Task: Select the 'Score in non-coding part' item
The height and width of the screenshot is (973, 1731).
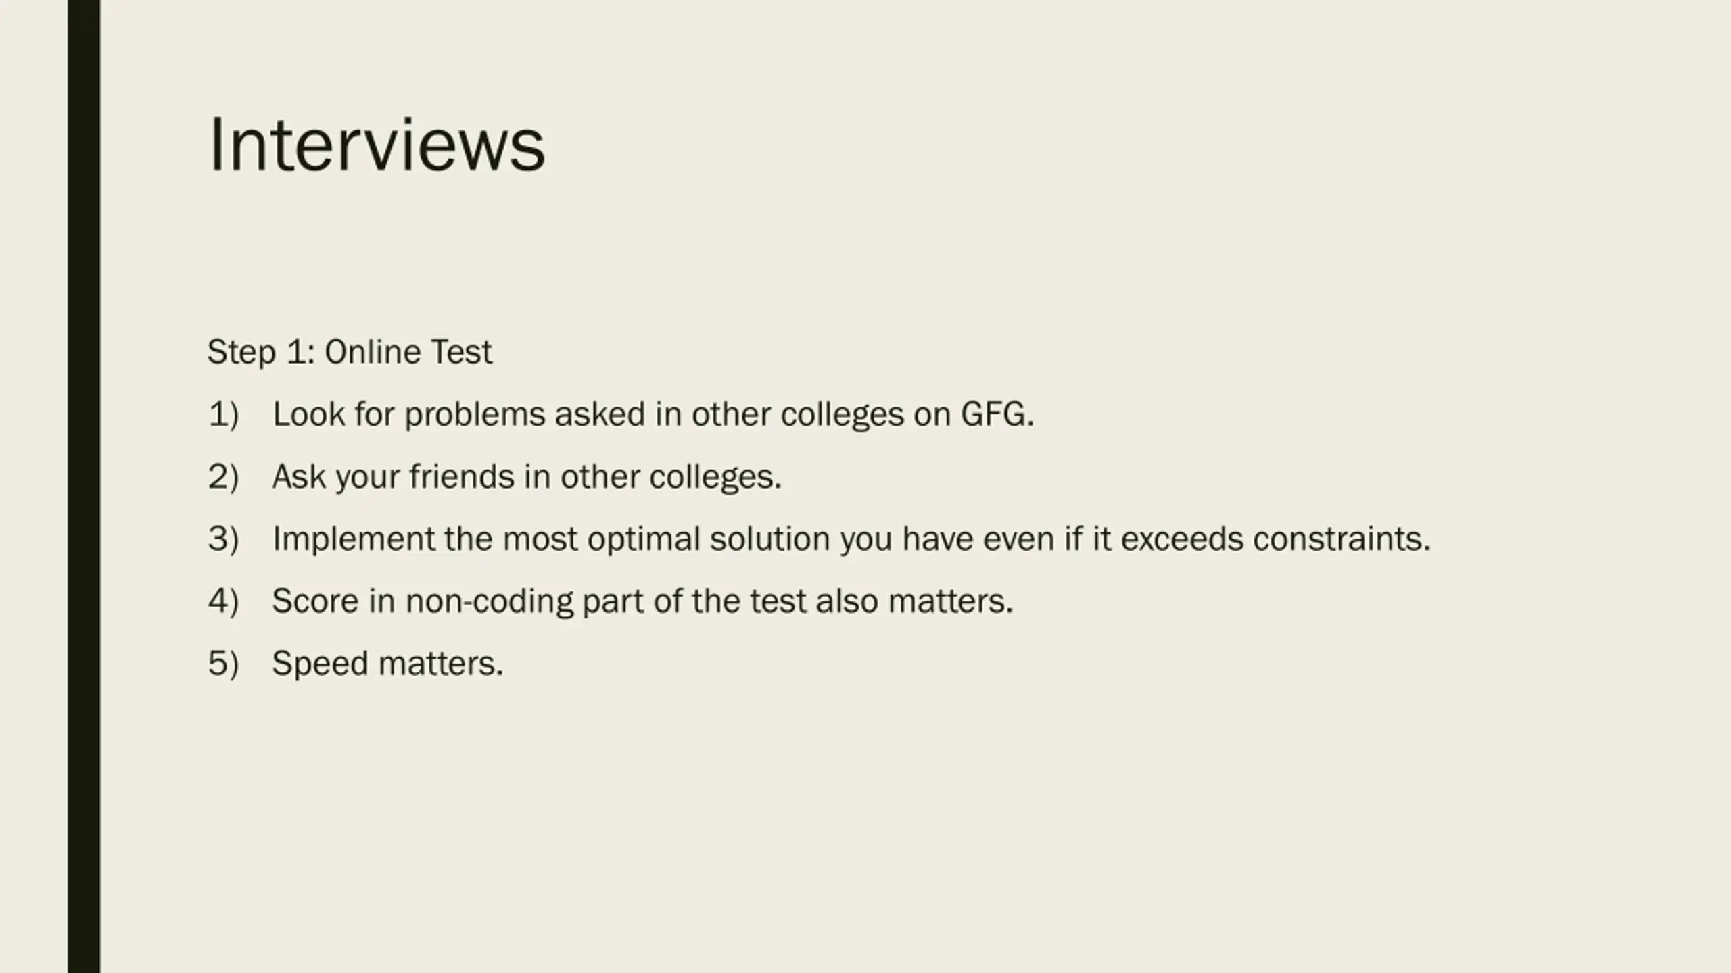Action: [642, 601]
